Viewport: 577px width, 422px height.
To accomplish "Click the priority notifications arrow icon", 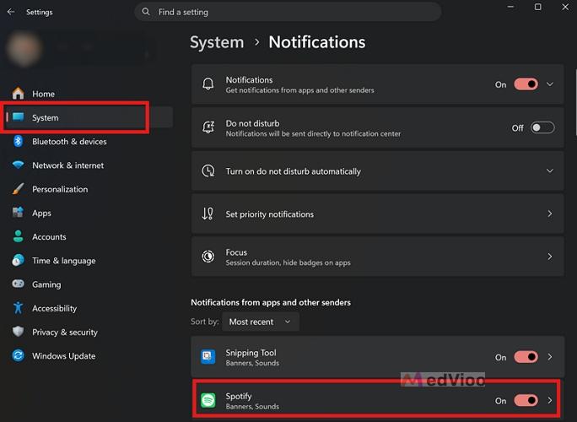I will coord(208,214).
